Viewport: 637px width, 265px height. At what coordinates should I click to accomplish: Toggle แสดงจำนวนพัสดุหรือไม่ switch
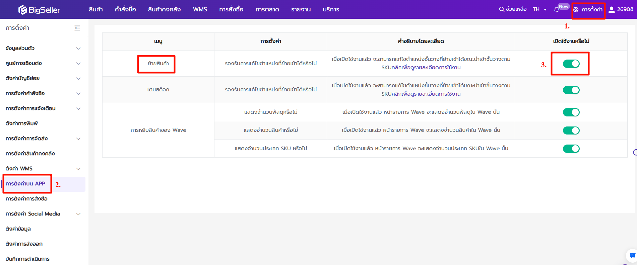point(571,112)
